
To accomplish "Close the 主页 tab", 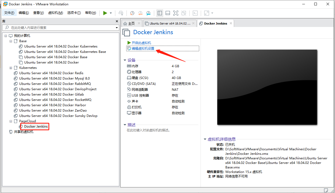I will click(139, 23).
